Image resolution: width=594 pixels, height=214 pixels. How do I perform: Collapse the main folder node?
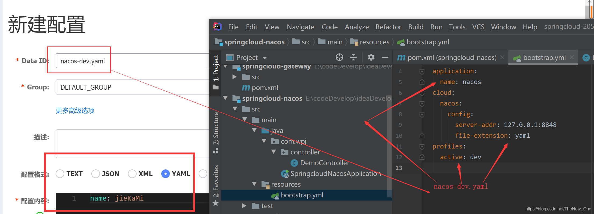tap(245, 119)
